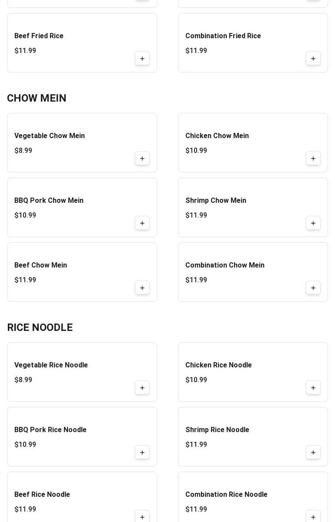Click plus icon for Vegetable Chow Mein
This screenshot has height=522, width=335.
point(142,159)
